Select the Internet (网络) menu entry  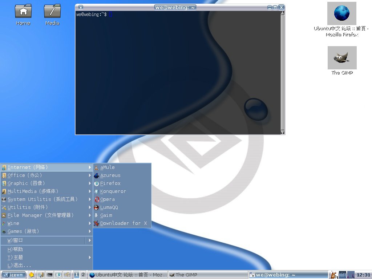(x=46, y=167)
